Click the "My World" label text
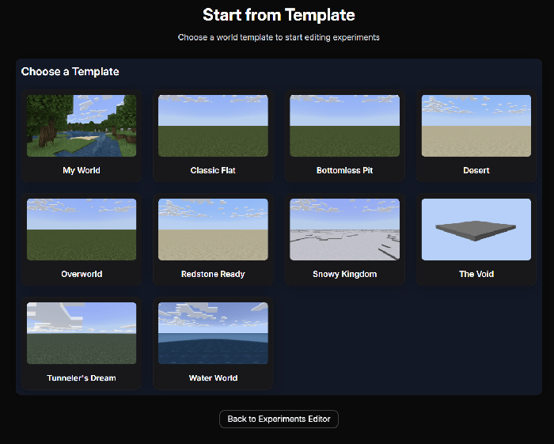The image size is (554, 444). pyautogui.click(x=82, y=170)
